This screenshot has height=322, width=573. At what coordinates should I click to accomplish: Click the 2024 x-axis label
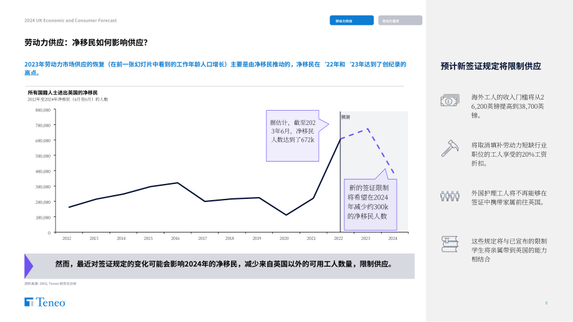[392, 239]
